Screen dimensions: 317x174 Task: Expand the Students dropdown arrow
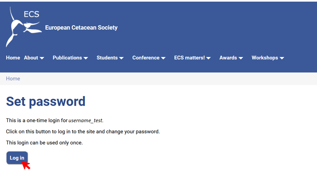tap(121, 58)
